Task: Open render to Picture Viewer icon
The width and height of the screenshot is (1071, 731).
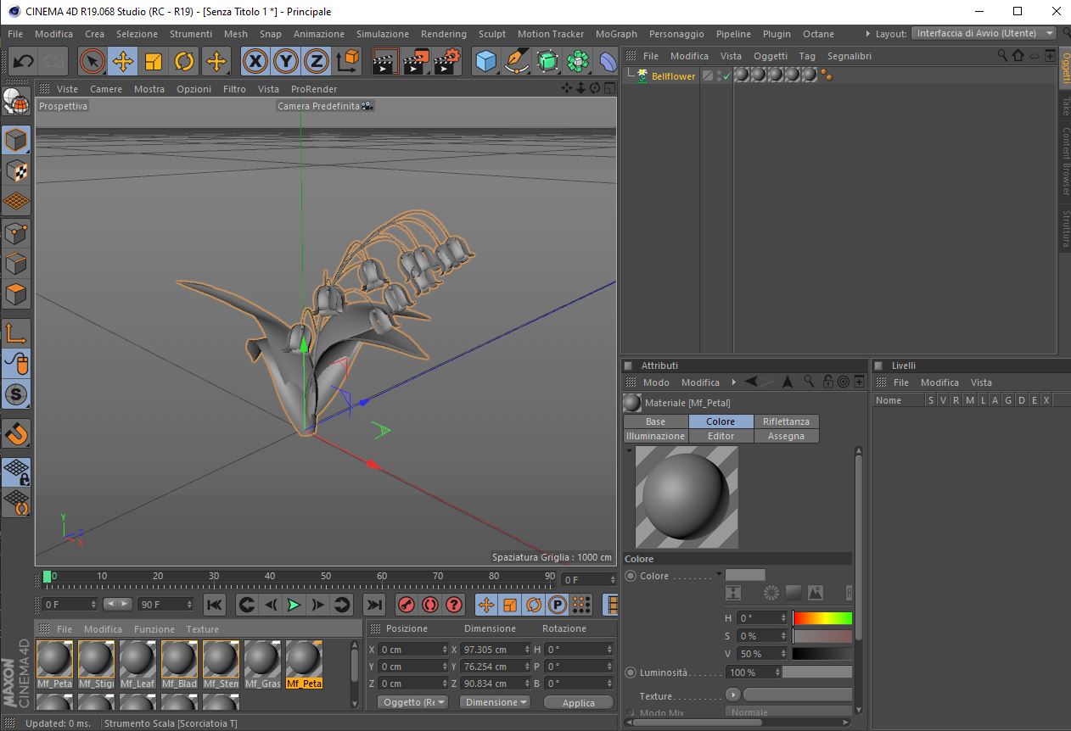Action: (417, 61)
